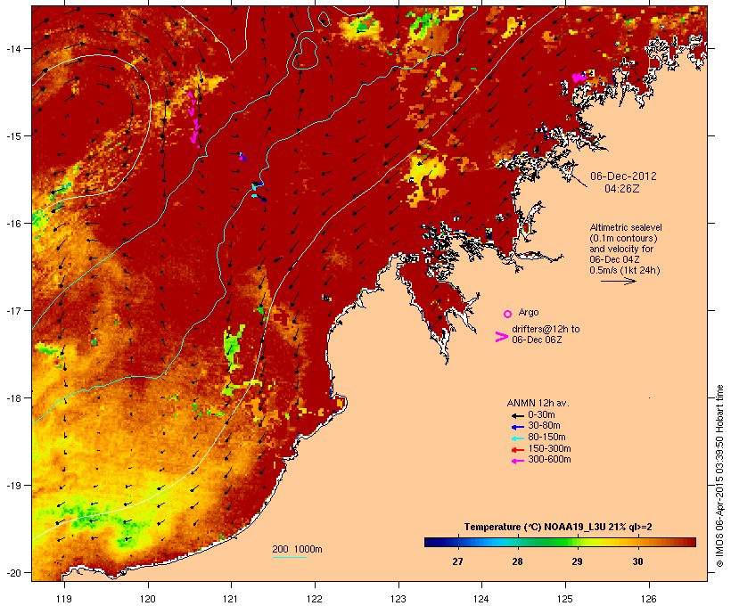Click the black 0-30m legend arrow
Image resolution: width=731 pixels, height=606 pixels.
tap(517, 416)
